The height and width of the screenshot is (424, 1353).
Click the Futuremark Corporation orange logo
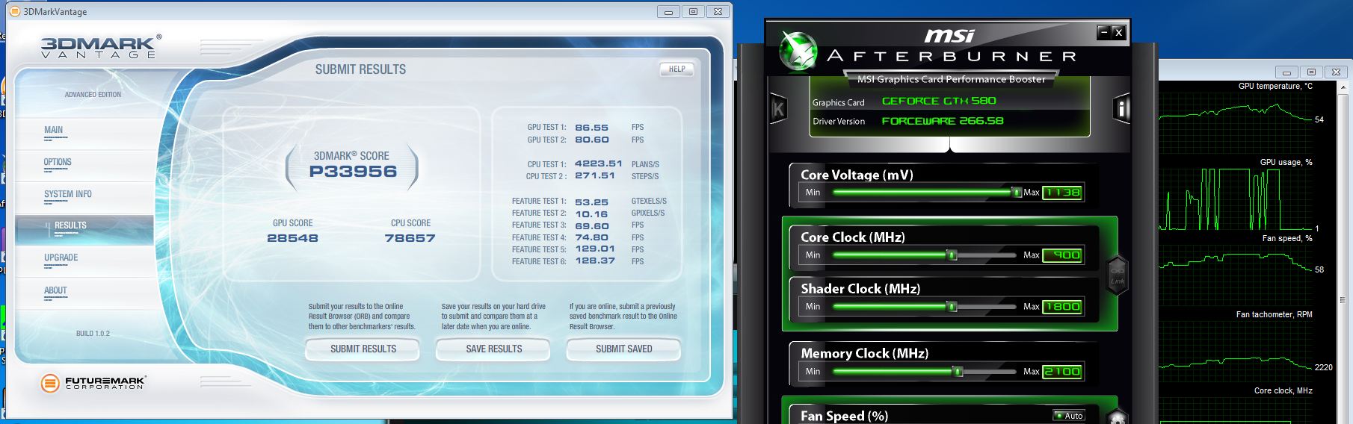click(50, 384)
